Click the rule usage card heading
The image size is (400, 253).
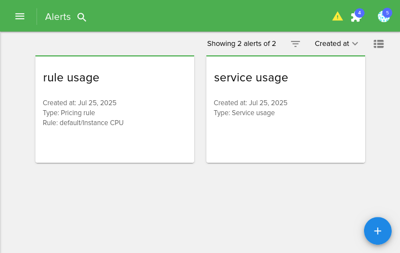[x=71, y=78]
